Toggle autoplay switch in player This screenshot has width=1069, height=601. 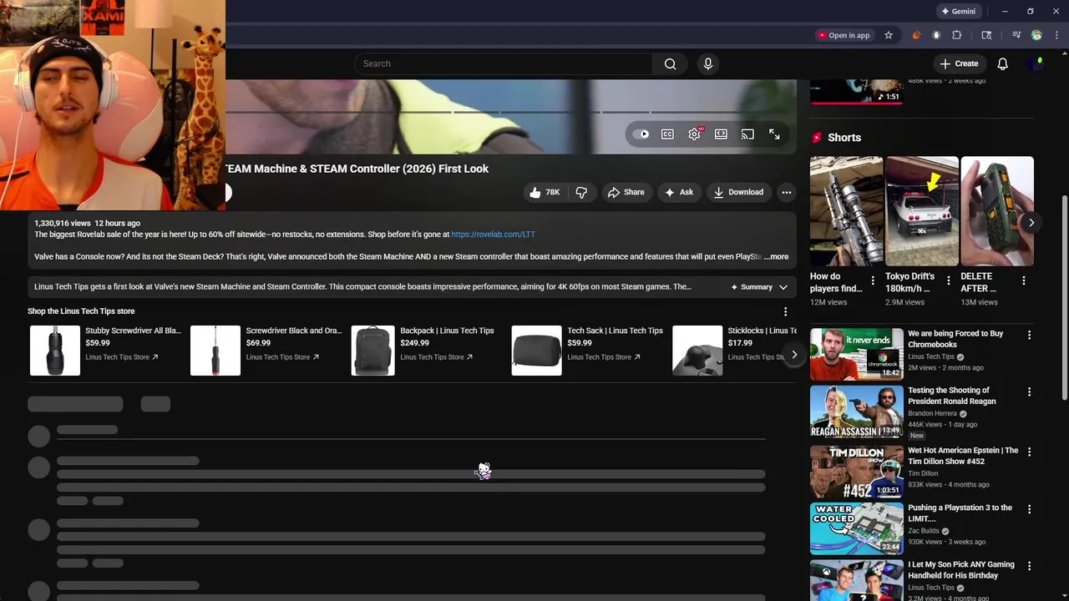click(641, 134)
